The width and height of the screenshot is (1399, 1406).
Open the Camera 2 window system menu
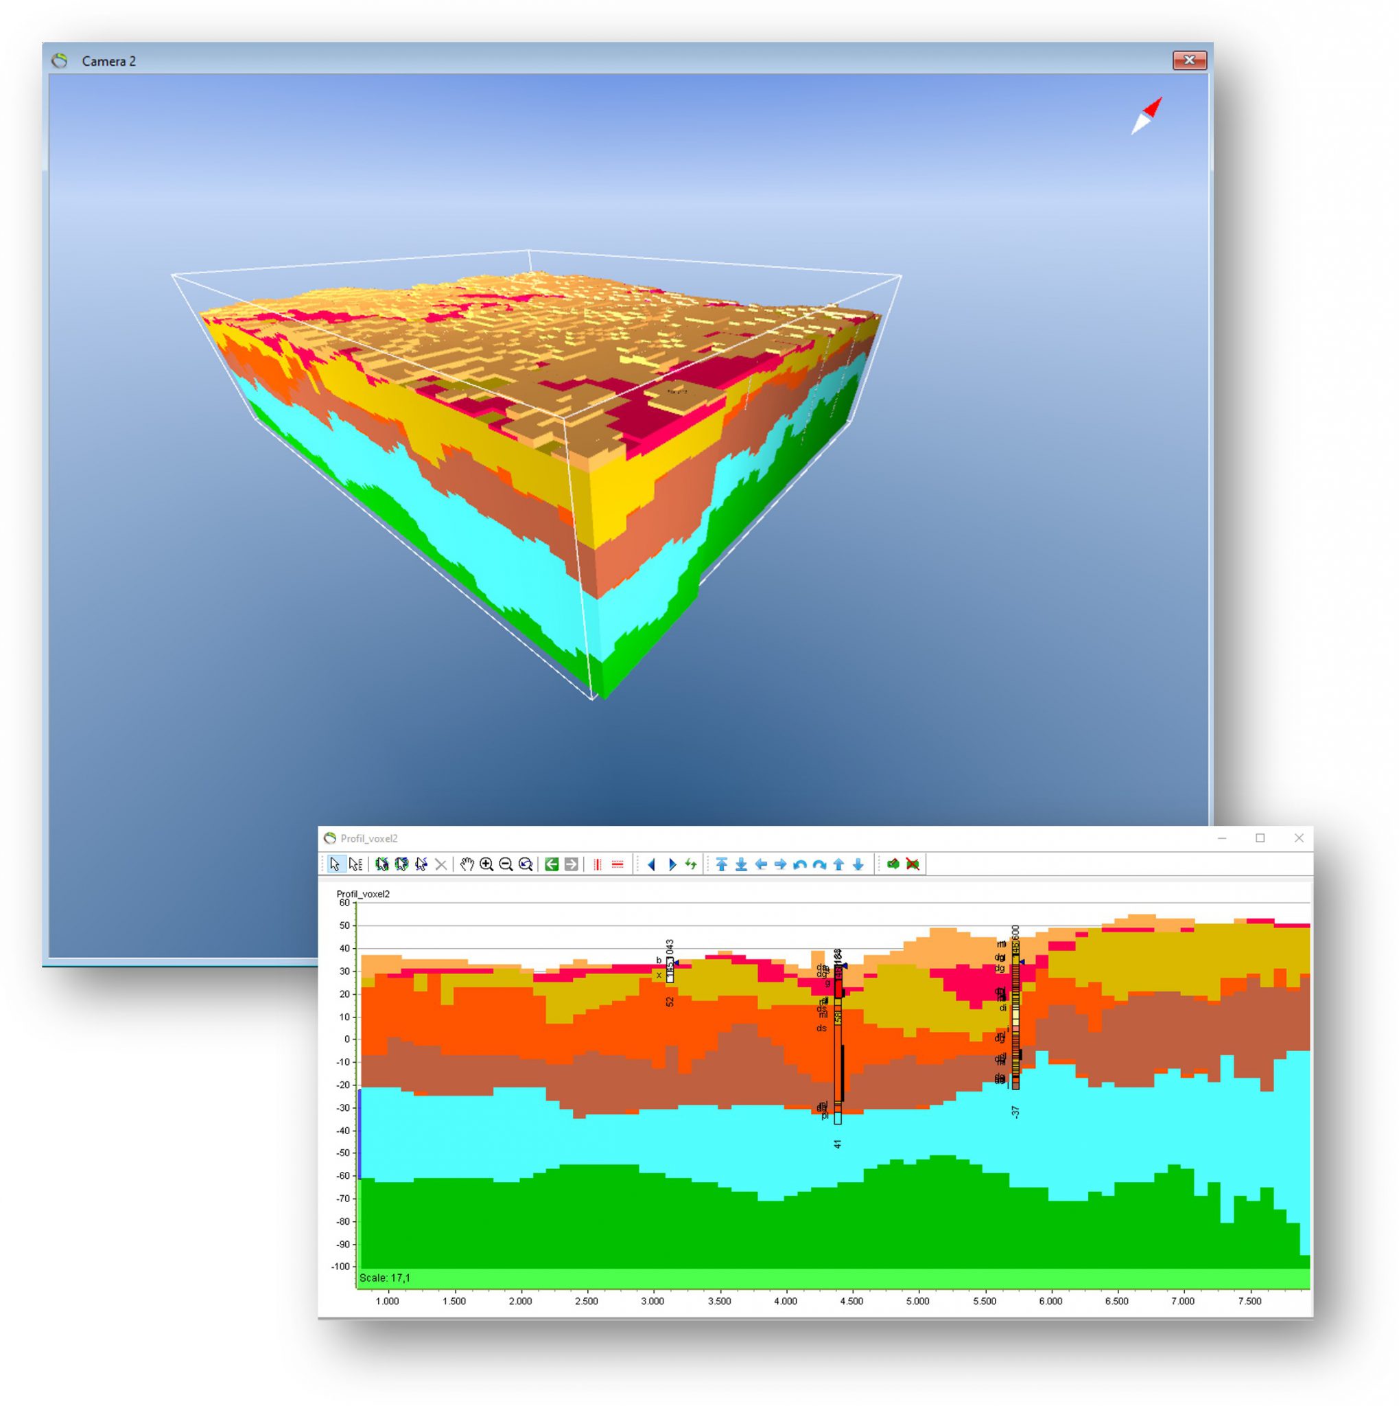point(60,62)
